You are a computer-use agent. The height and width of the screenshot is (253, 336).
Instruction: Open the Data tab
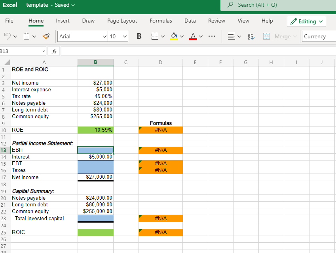190,21
